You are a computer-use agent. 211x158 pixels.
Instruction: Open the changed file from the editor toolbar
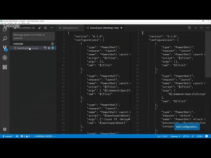pos(190,28)
